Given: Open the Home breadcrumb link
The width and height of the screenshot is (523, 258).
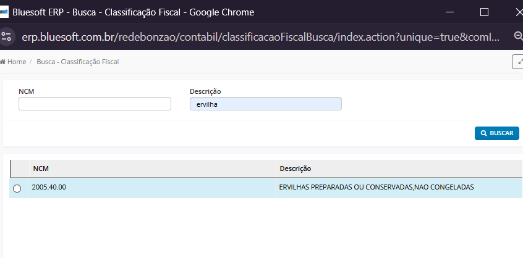Looking at the screenshot, I should (16, 62).
